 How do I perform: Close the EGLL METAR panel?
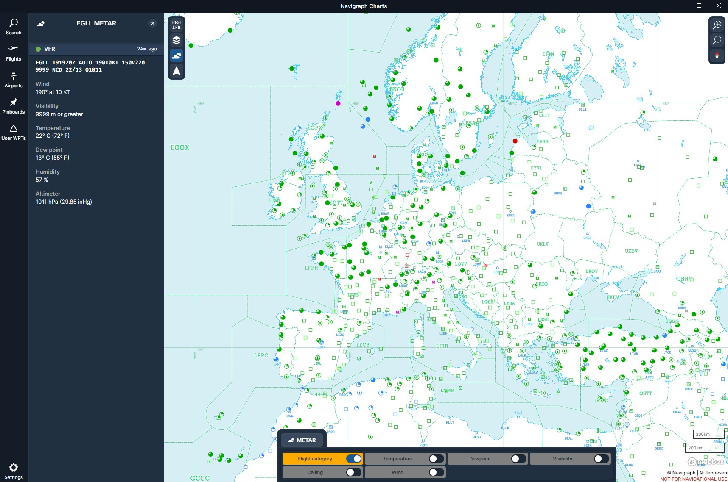153,23
